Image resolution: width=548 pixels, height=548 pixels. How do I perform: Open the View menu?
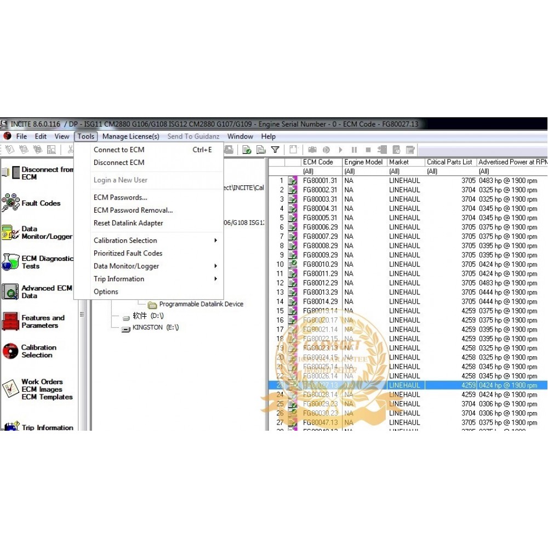pyautogui.click(x=62, y=136)
